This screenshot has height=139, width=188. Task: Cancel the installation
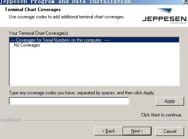[x=170, y=131]
